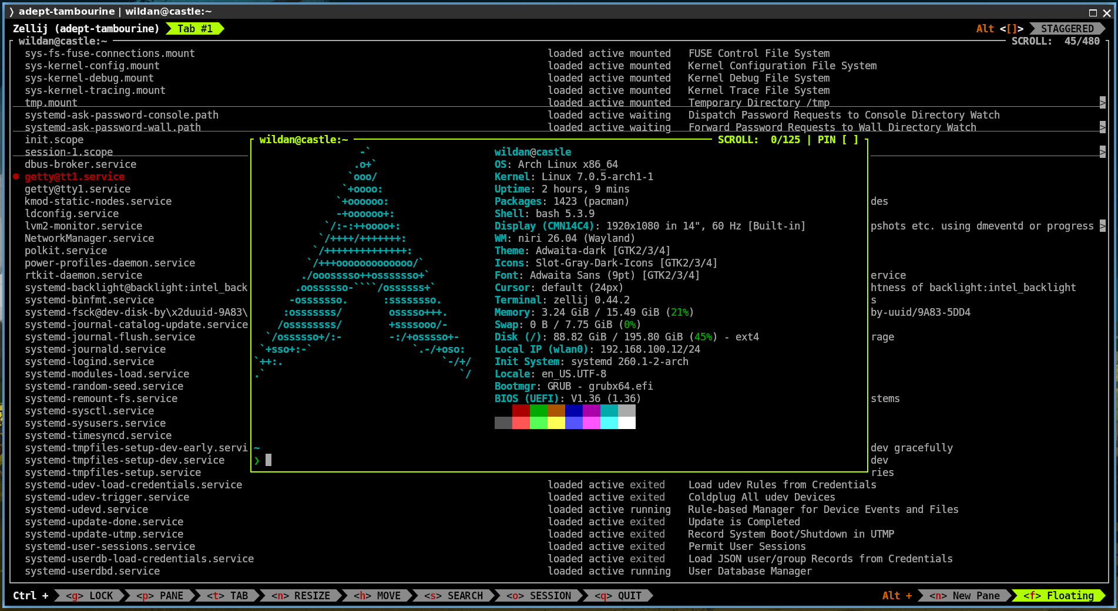Screen dimensions: 1118x611
Task: Click systemd-udevd.service entry
Action: [x=86, y=509]
